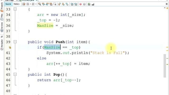Click Find Next Occurrence icon
Screen dimensions: 169x95
(x=47, y=4)
